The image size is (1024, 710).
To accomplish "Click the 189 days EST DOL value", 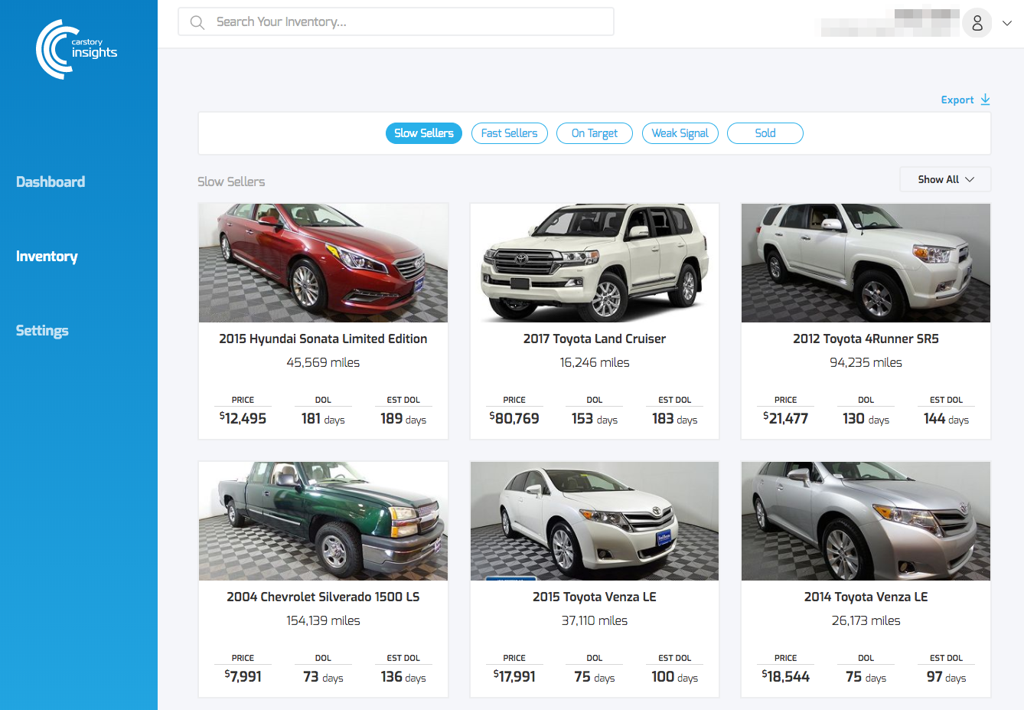I will (x=403, y=419).
